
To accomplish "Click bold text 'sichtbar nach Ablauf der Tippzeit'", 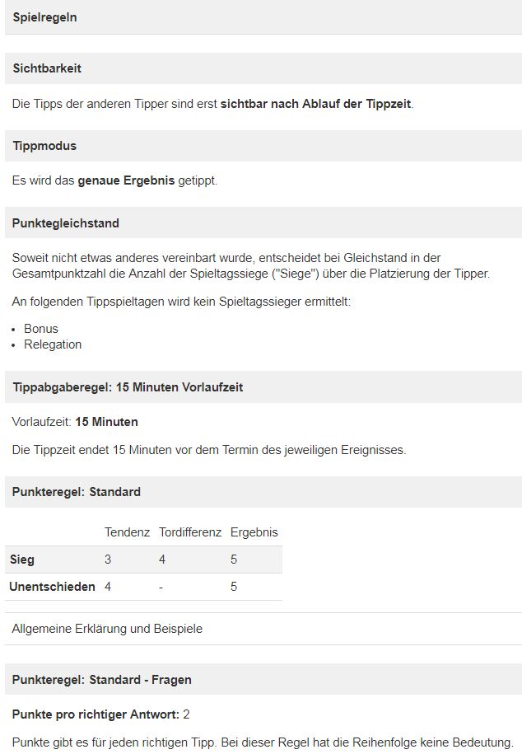I will click(x=315, y=105).
